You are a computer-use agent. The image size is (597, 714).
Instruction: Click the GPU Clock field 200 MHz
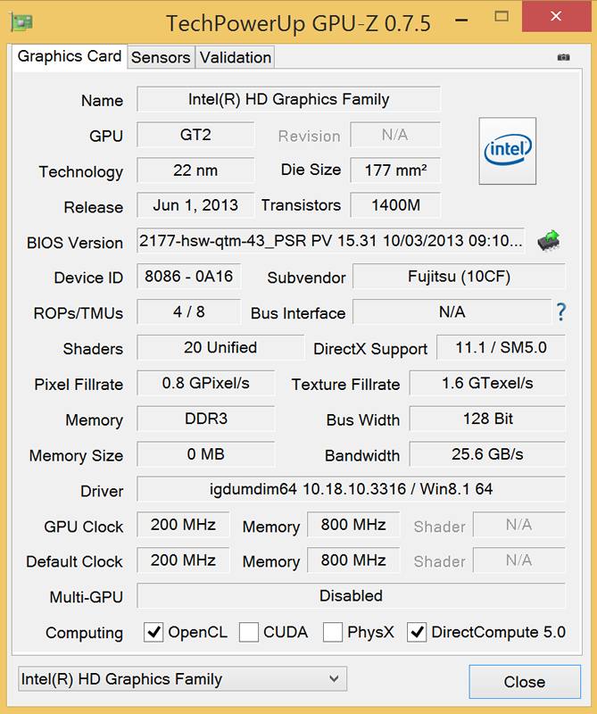point(183,525)
